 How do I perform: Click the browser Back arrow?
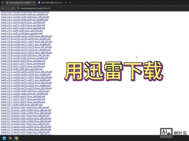click(x=3, y=8)
